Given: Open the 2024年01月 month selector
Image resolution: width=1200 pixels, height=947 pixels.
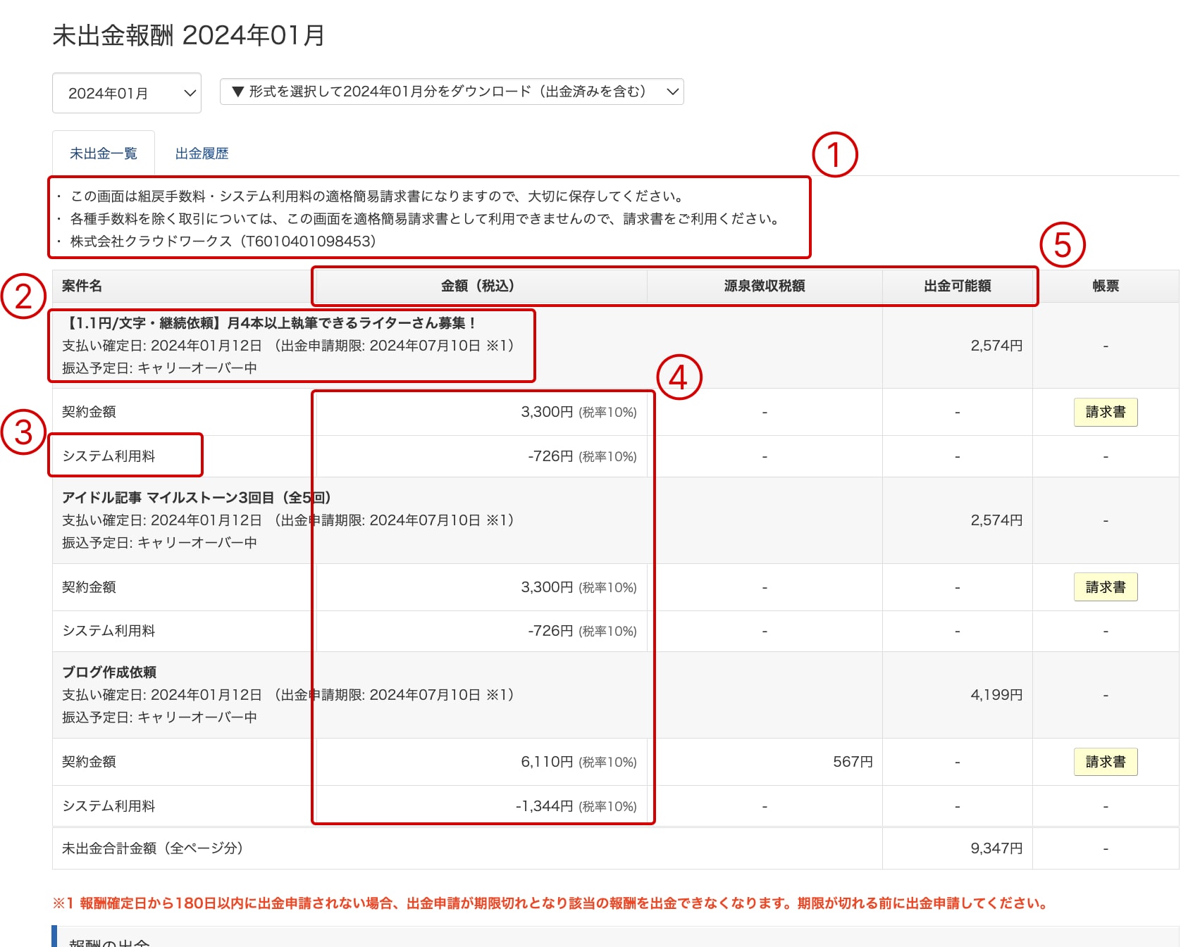Looking at the screenshot, I should [x=127, y=93].
